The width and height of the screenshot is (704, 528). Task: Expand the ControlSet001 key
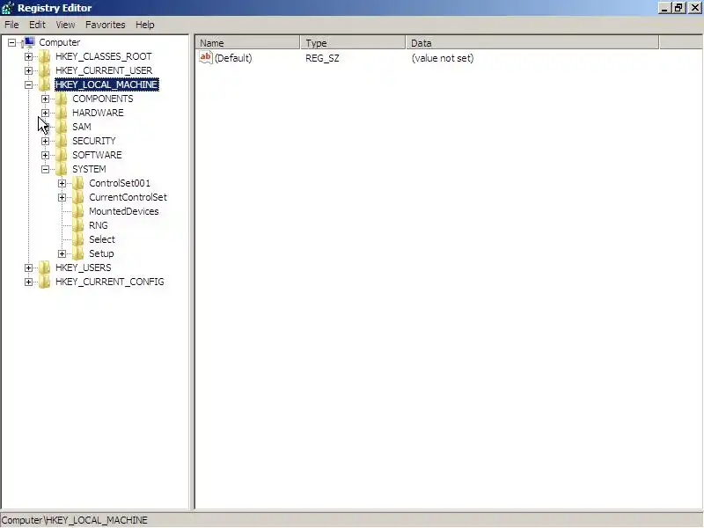click(x=62, y=183)
